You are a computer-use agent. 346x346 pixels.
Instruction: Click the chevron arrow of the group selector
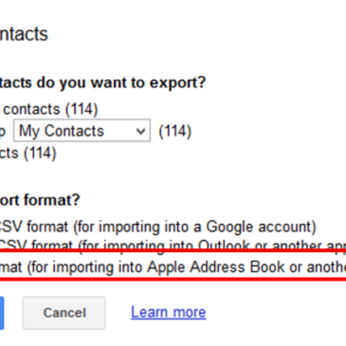[x=140, y=131]
